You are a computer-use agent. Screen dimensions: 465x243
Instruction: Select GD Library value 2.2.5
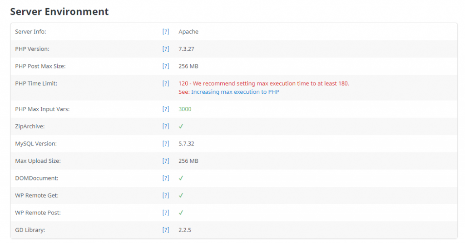pos(185,230)
